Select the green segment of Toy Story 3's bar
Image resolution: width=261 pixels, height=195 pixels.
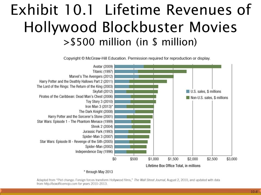tap(143, 102)
